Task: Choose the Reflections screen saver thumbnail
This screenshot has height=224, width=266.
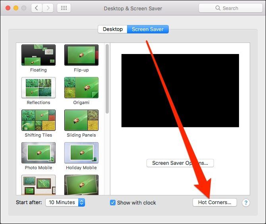Action: (39, 87)
